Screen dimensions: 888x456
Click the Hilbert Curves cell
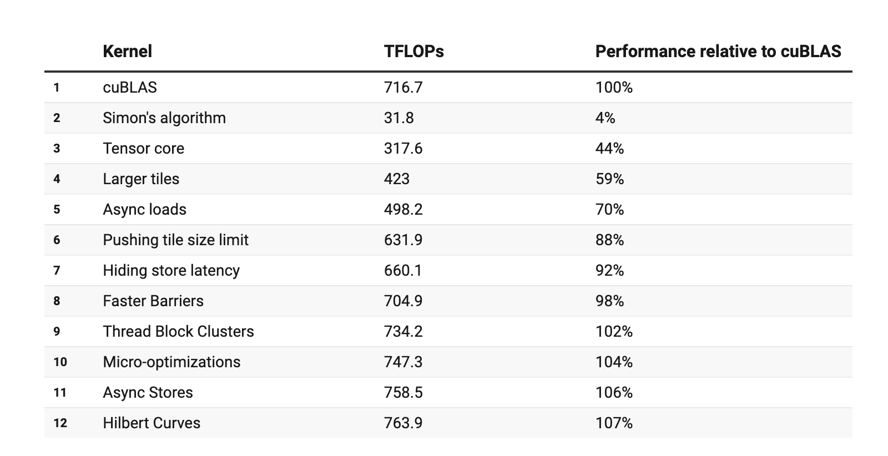click(x=152, y=423)
